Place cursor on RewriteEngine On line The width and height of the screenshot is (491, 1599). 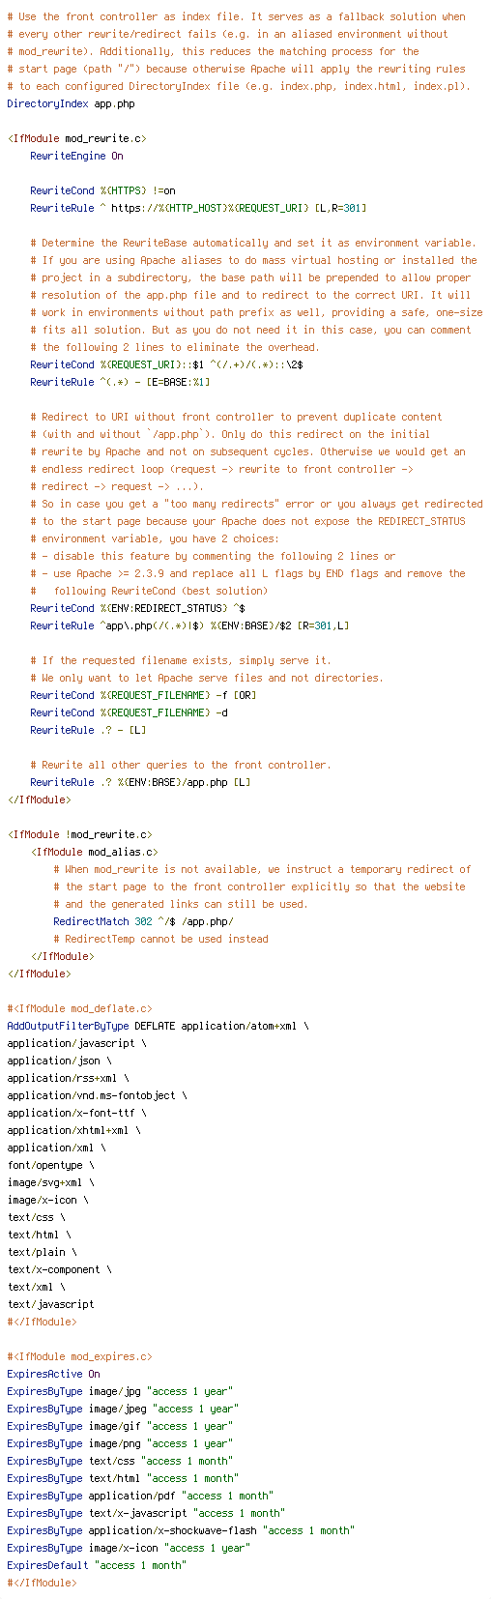[x=76, y=156]
